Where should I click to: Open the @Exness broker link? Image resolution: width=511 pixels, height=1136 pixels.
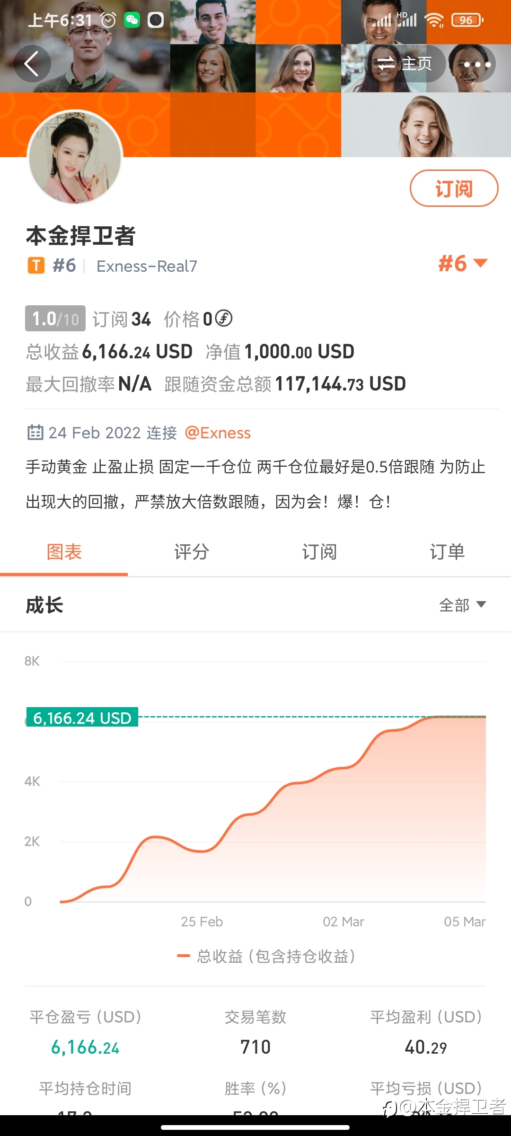pos(218,433)
